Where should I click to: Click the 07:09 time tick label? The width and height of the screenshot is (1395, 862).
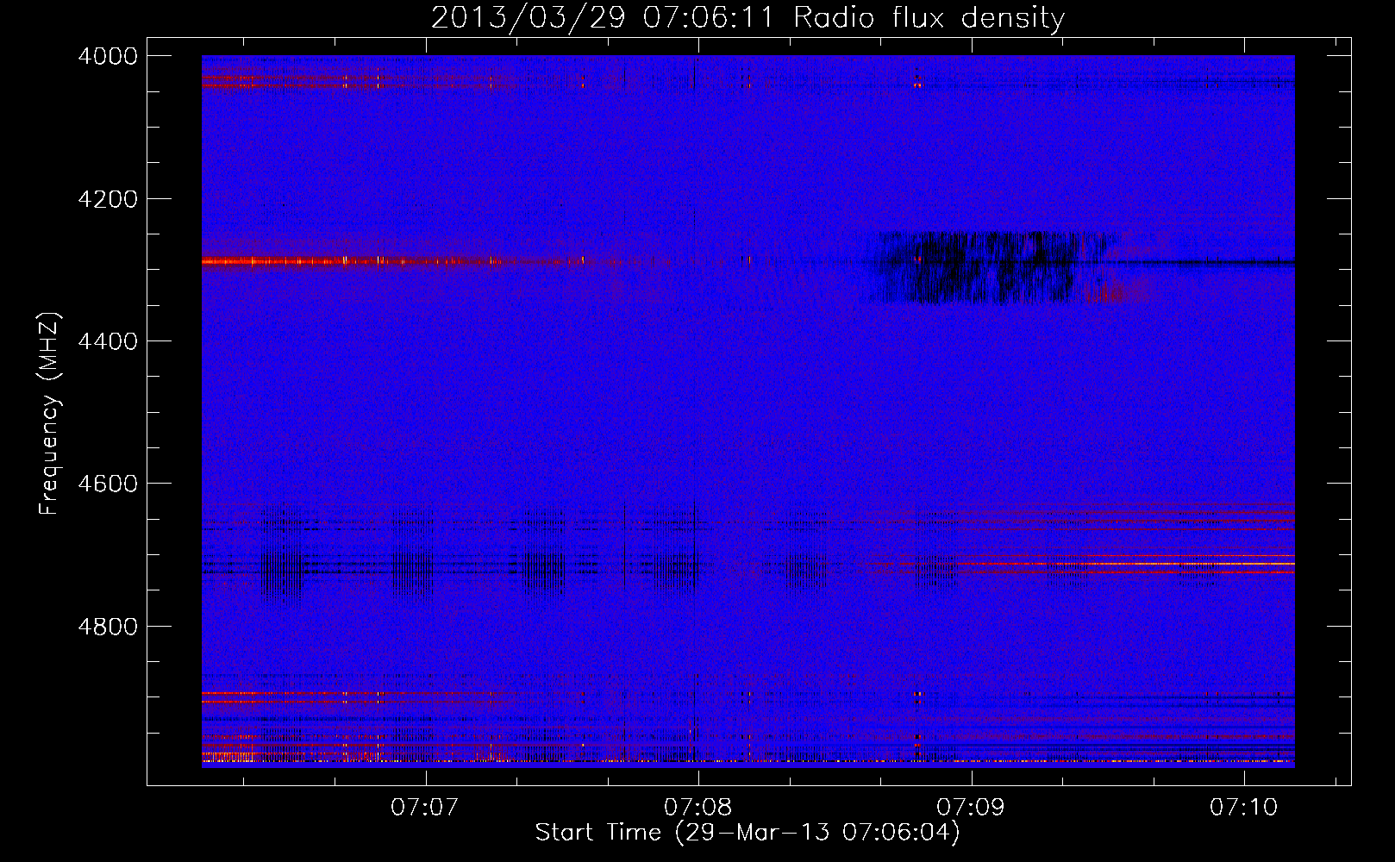pos(971,807)
